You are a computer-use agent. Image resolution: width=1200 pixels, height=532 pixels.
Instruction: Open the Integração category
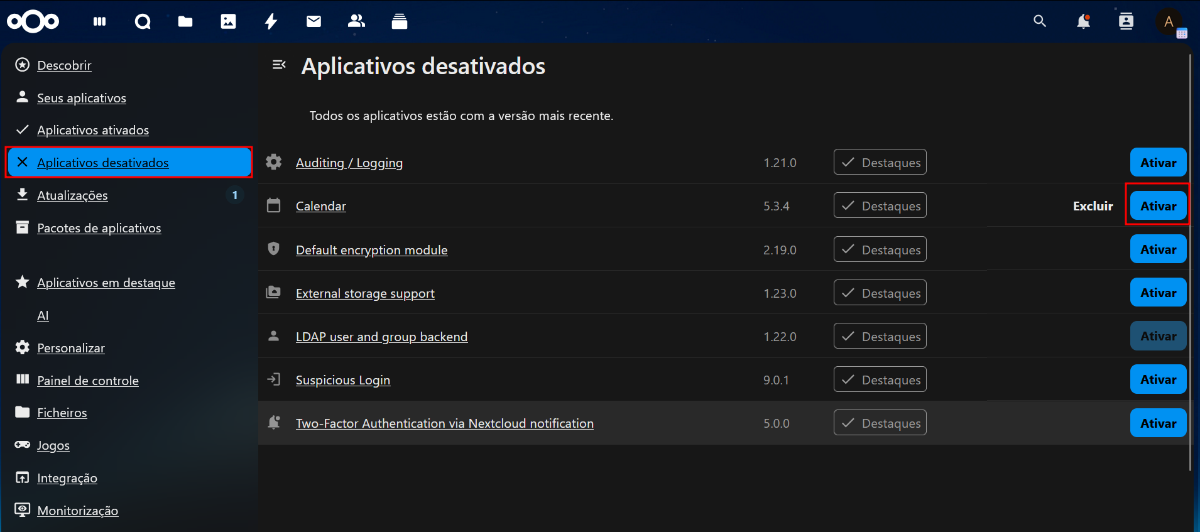pyautogui.click(x=67, y=478)
